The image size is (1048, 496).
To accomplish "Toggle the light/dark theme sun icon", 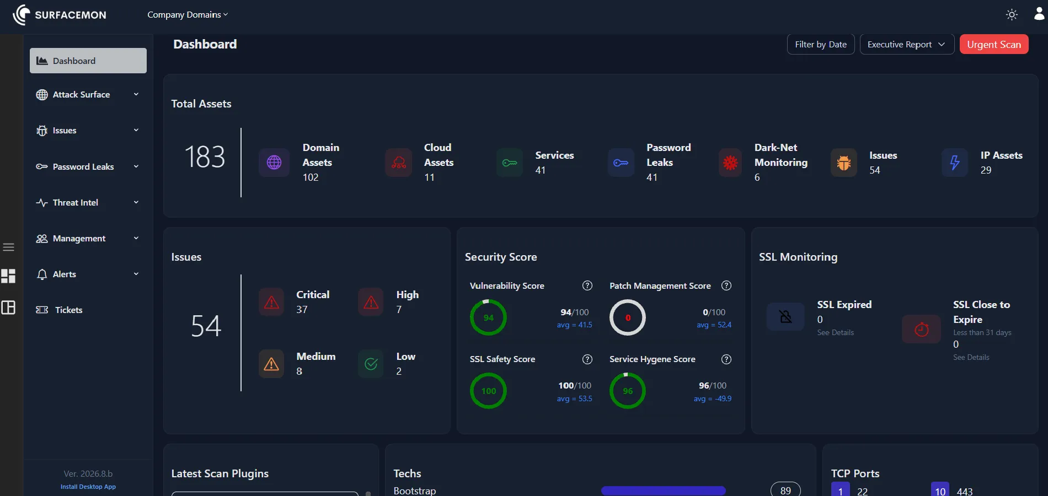I will coord(1012,15).
